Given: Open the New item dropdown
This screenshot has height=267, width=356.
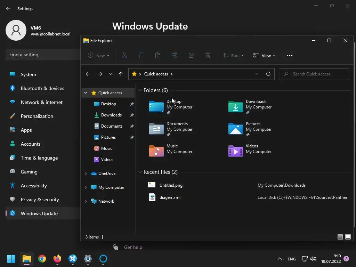Looking at the screenshot, I should [99, 55].
